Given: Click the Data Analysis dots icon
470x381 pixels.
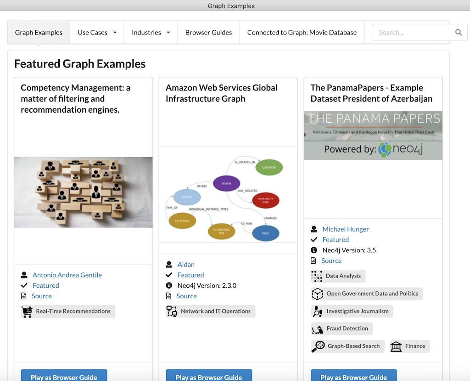Looking at the screenshot, I should 317,276.
